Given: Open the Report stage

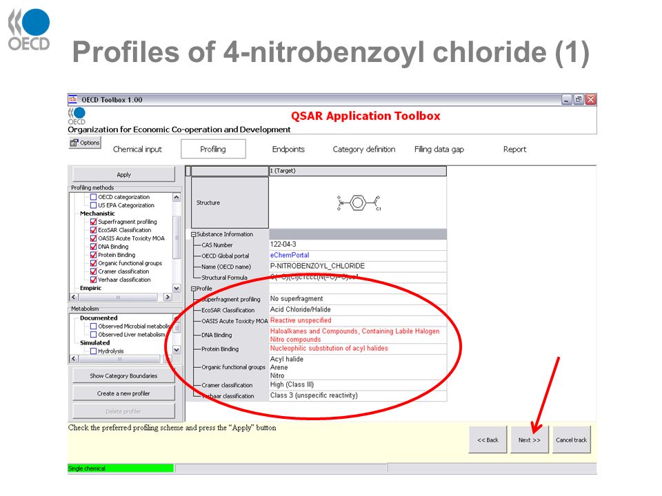Looking at the screenshot, I should click(514, 149).
